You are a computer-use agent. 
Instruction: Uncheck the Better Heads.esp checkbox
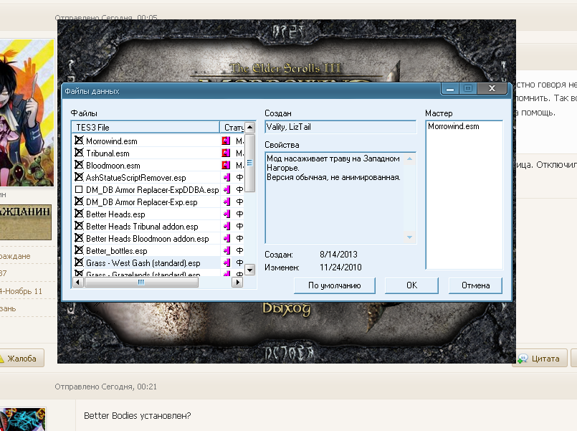coord(79,214)
